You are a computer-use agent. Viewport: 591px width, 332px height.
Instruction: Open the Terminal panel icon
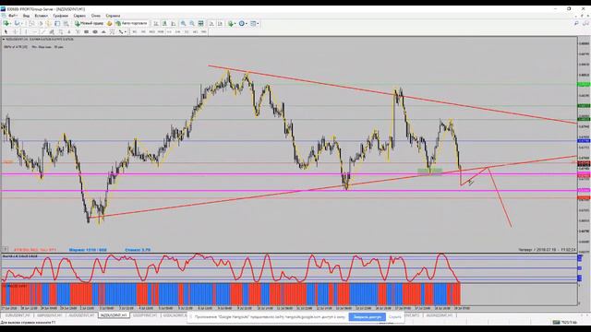click(57, 23)
